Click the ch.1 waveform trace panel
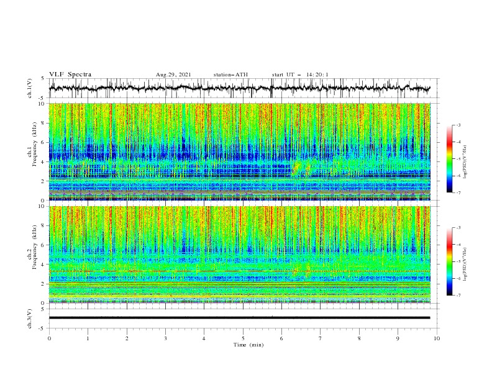492x380 pixels. (244, 88)
